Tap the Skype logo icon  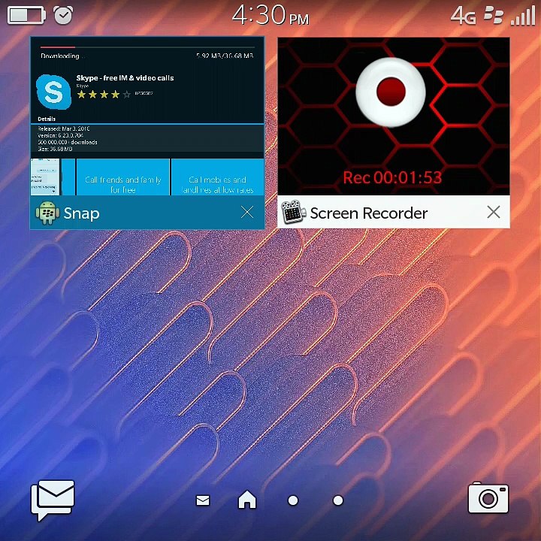coord(53,92)
